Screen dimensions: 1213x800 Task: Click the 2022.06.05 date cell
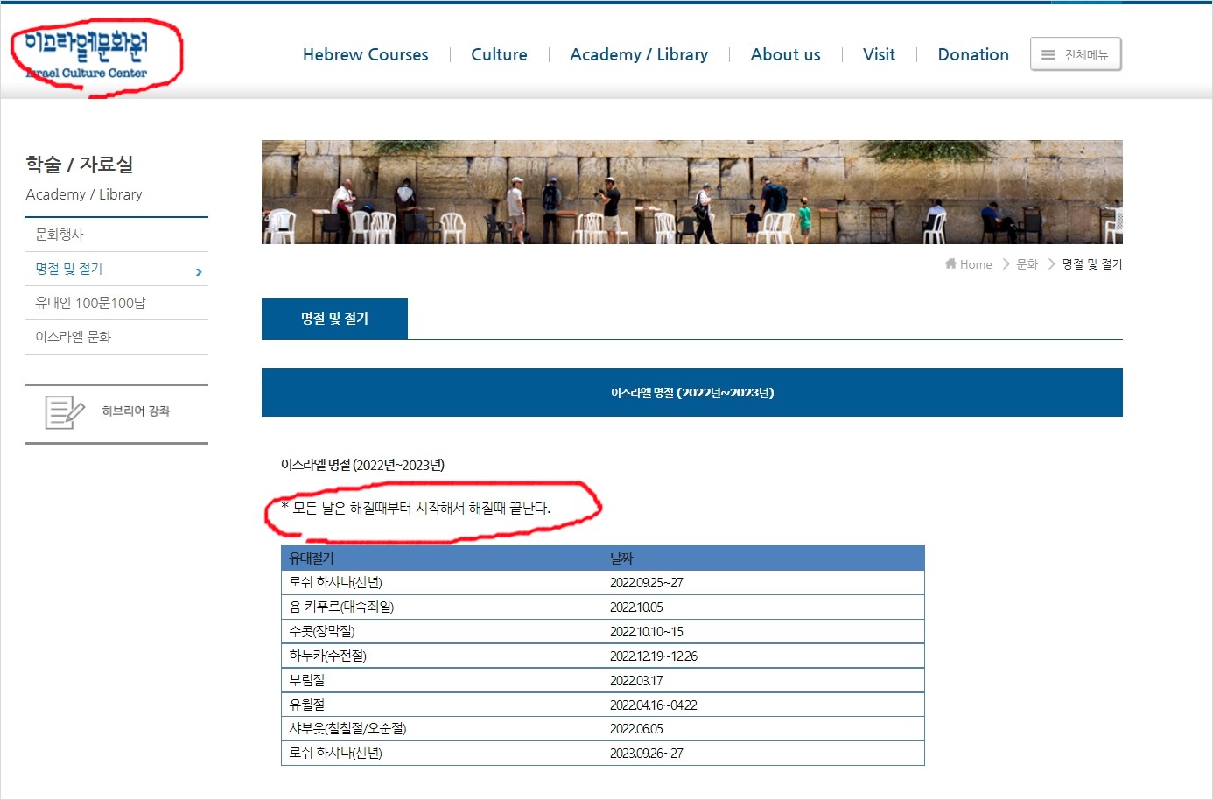tap(636, 729)
